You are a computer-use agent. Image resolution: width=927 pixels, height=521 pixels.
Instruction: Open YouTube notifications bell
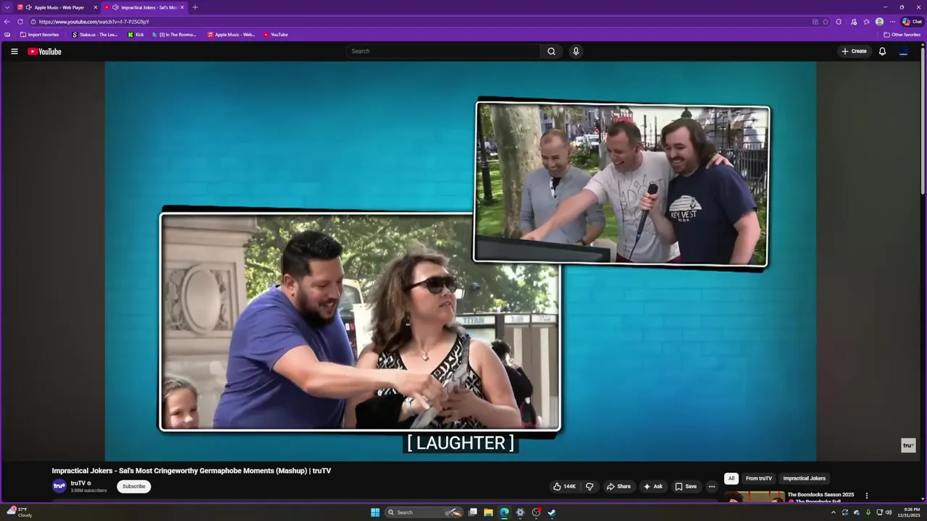tap(882, 51)
